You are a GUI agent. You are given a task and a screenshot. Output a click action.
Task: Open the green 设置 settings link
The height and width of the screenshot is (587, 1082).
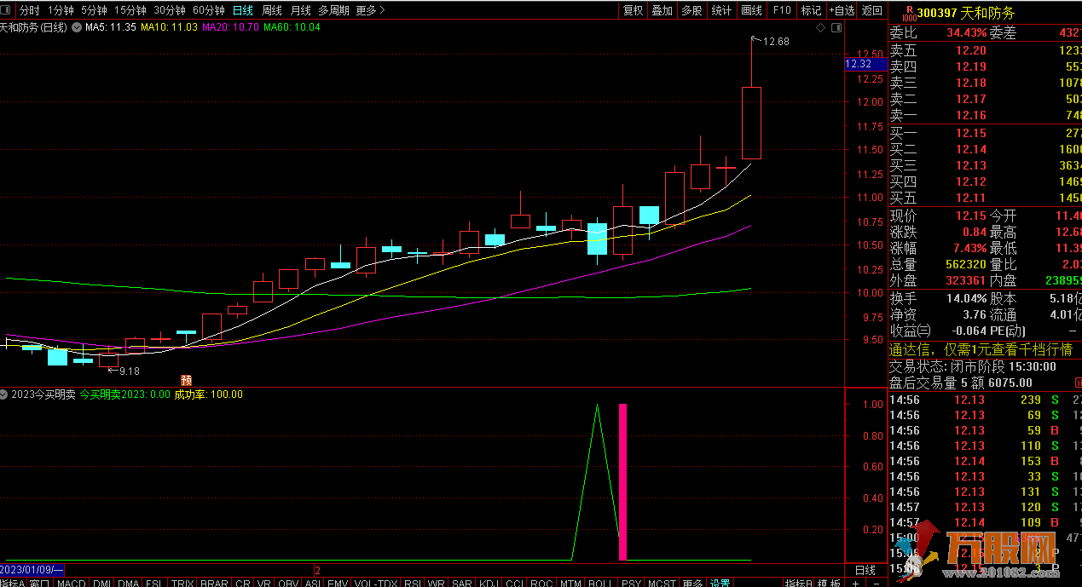tap(720, 584)
